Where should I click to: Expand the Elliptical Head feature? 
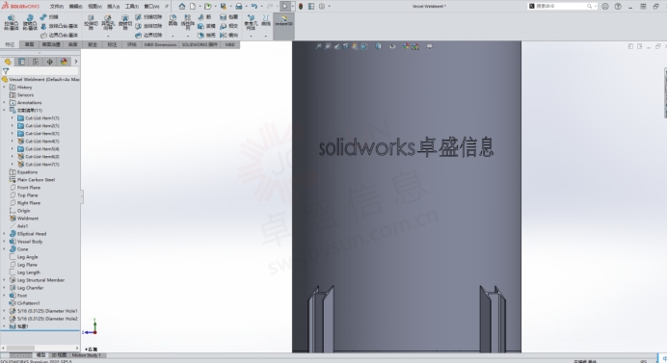[x=4, y=234]
